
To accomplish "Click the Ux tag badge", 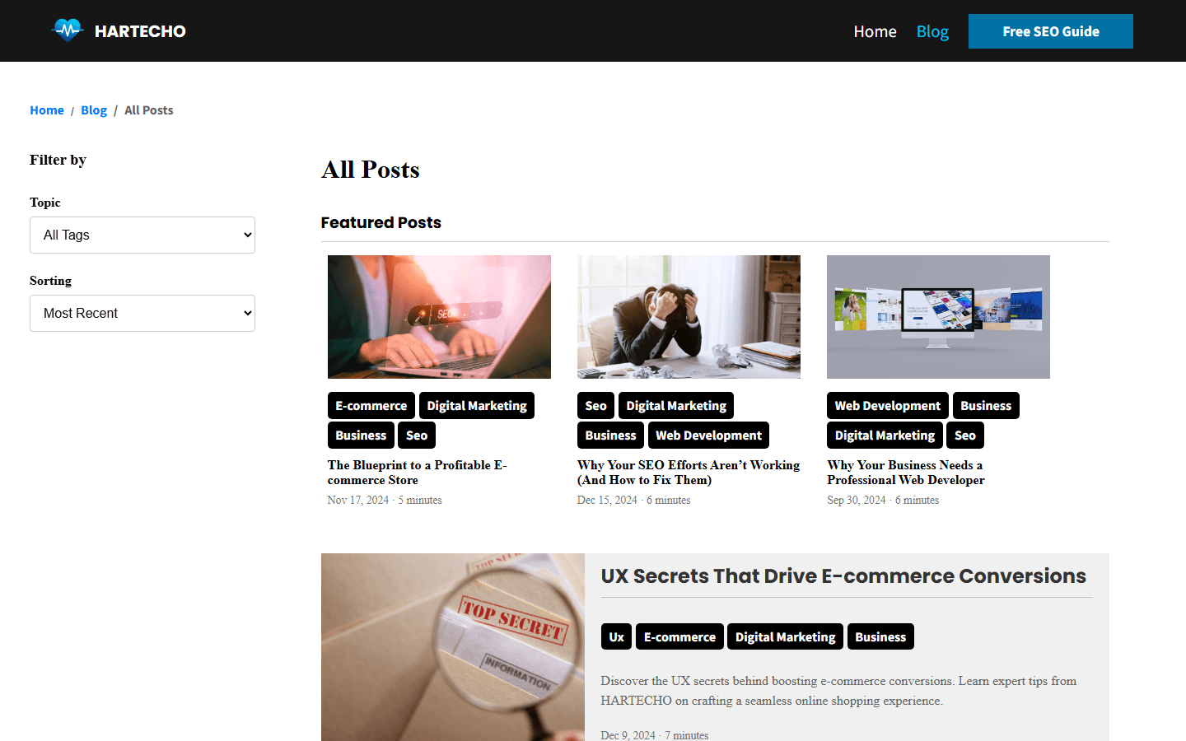I will tap(616, 636).
